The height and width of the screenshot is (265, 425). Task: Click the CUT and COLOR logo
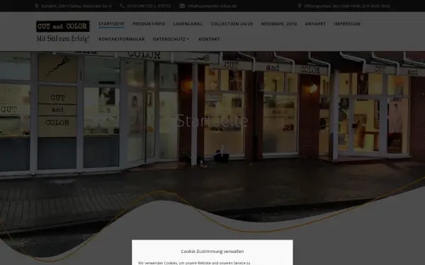point(63,26)
